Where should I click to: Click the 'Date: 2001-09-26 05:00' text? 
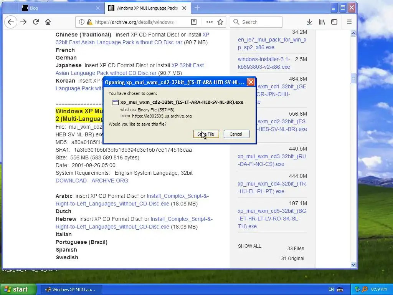coord(86,165)
